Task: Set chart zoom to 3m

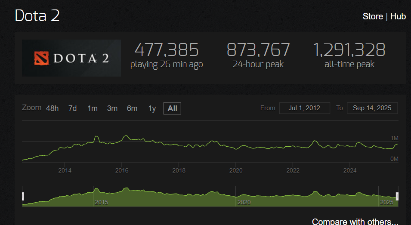Action: click(x=112, y=108)
